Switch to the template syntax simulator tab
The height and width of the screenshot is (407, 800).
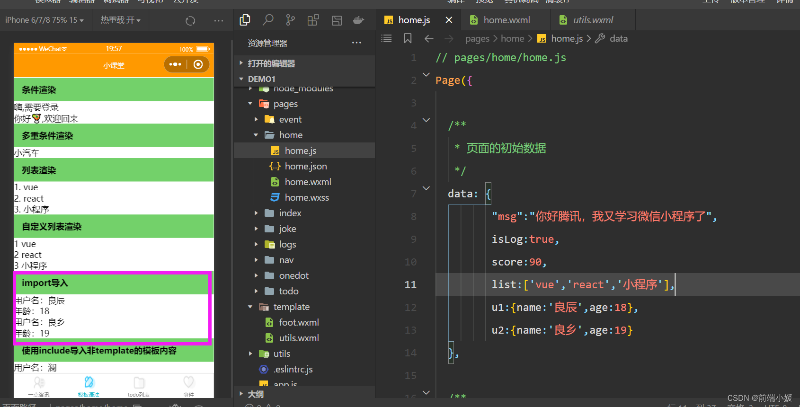point(89,386)
